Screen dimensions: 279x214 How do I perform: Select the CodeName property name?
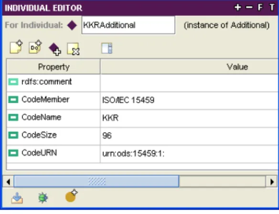(41, 117)
